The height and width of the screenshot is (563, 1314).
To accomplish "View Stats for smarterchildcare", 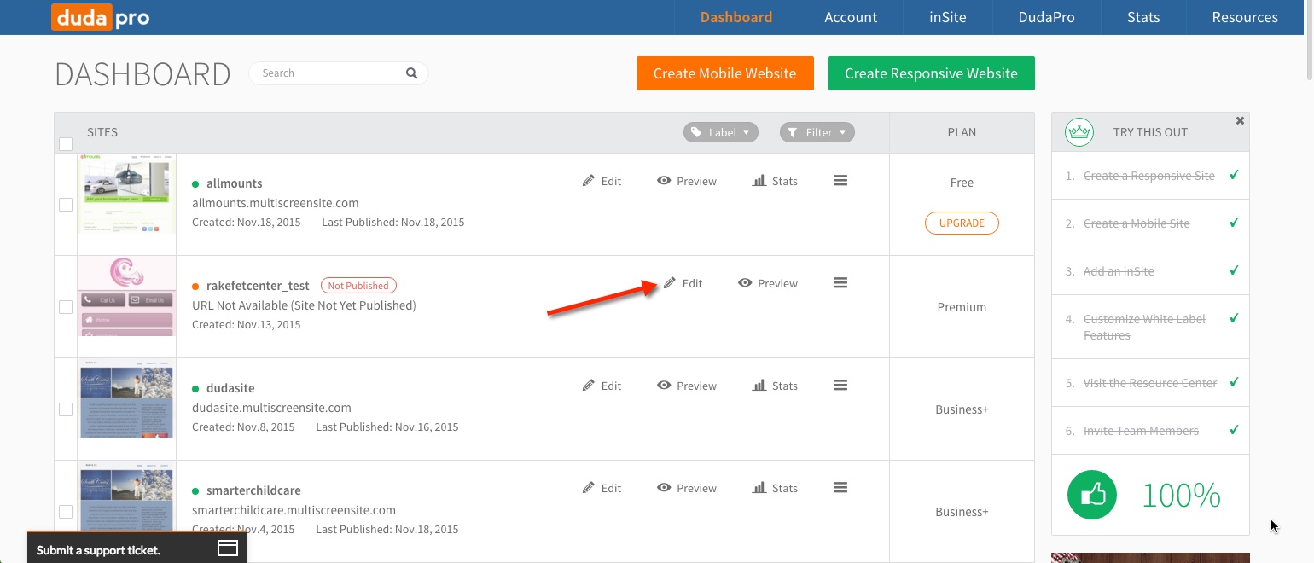I will point(775,488).
